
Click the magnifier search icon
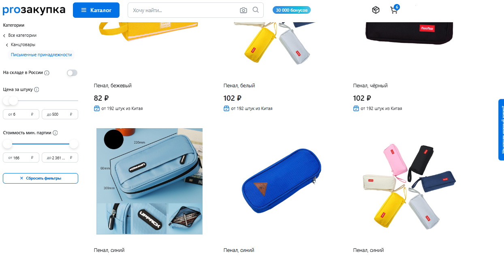[256, 10]
